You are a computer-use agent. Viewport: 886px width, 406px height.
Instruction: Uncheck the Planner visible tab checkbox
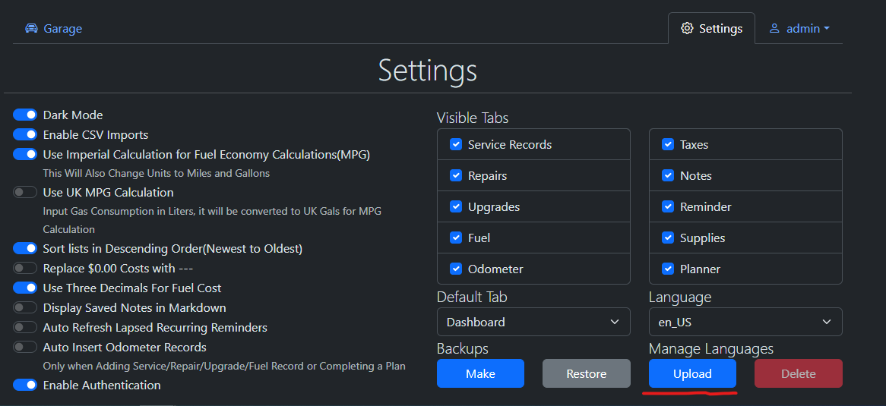668,269
